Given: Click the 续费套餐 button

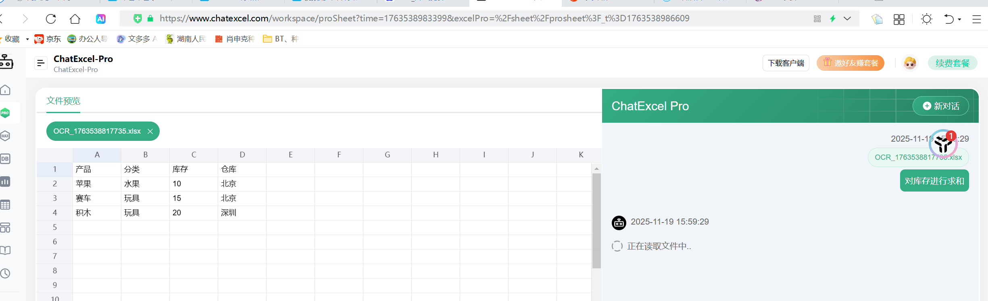Looking at the screenshot, I should (x=953, y=63).
